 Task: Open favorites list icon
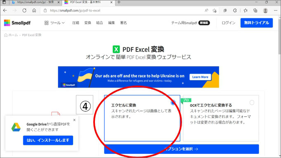click(x=246, y=11)
